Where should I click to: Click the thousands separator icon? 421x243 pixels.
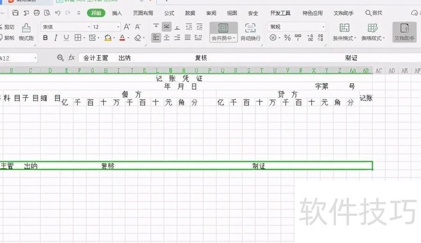pyautogui.click(x=298, y=37)
